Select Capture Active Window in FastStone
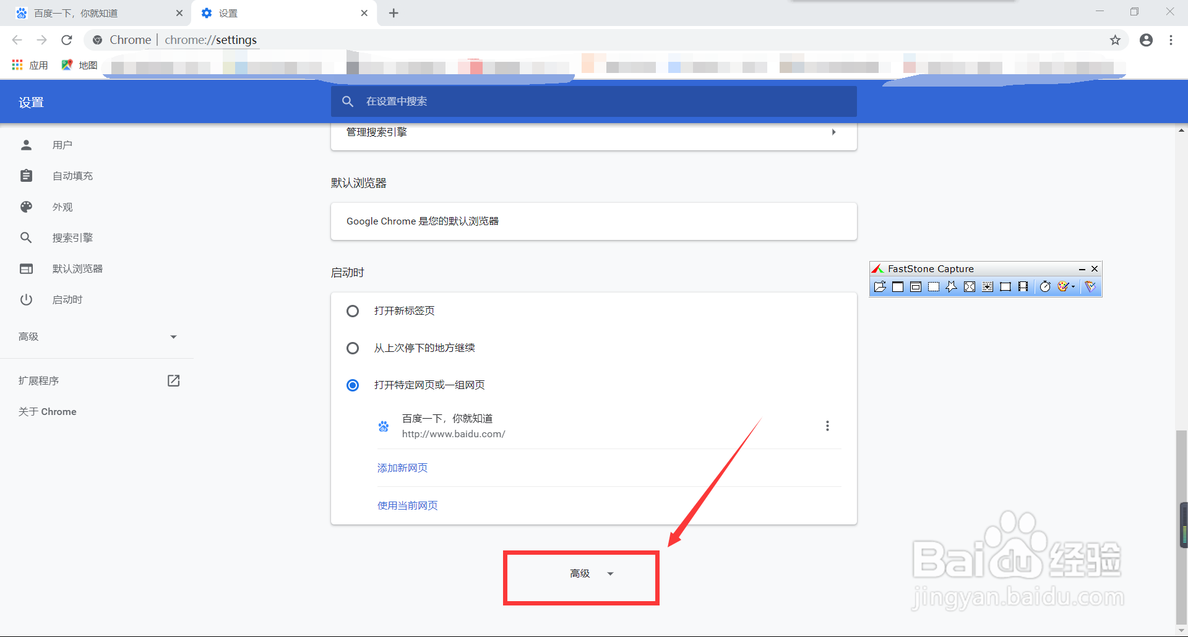Viewport: 1188px width, 637px height. (898, 286)
